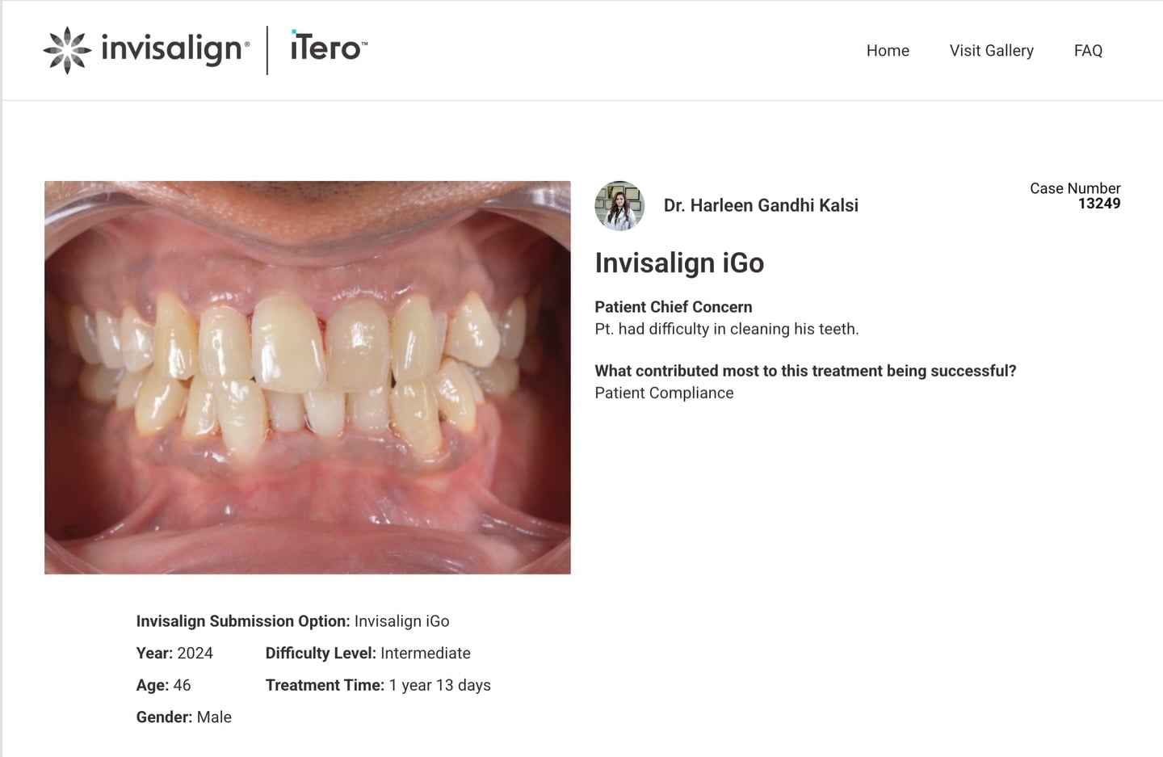Click the Invisalign wordmark text
1163x757 pixels.
(171, 49)
